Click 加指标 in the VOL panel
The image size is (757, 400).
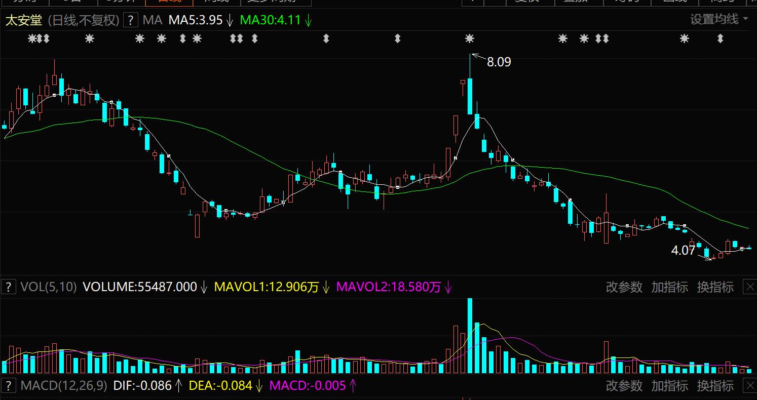tap(669, 287)
